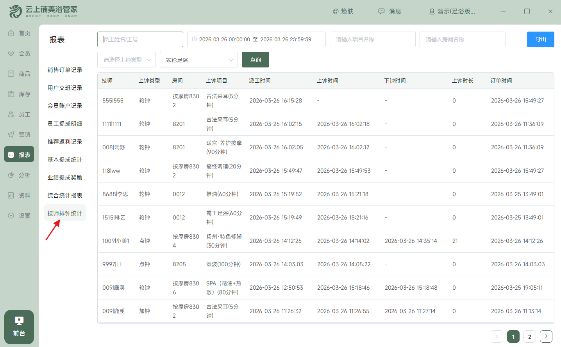Screen dimensions: 561x347
Task: Go to page 2 of results
Action: [x=529, y=336]
